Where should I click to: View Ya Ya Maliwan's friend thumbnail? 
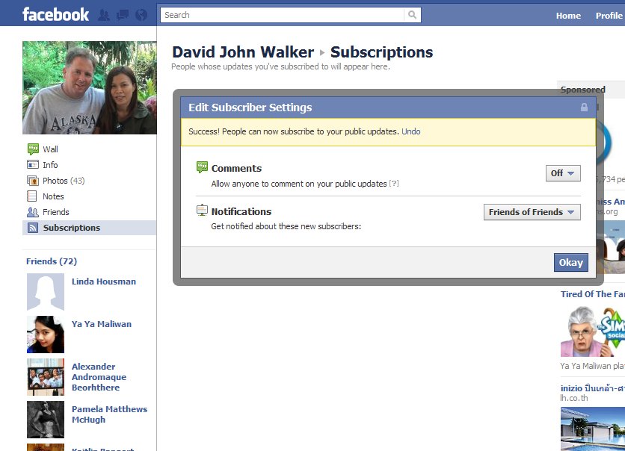tap(46, 335)
